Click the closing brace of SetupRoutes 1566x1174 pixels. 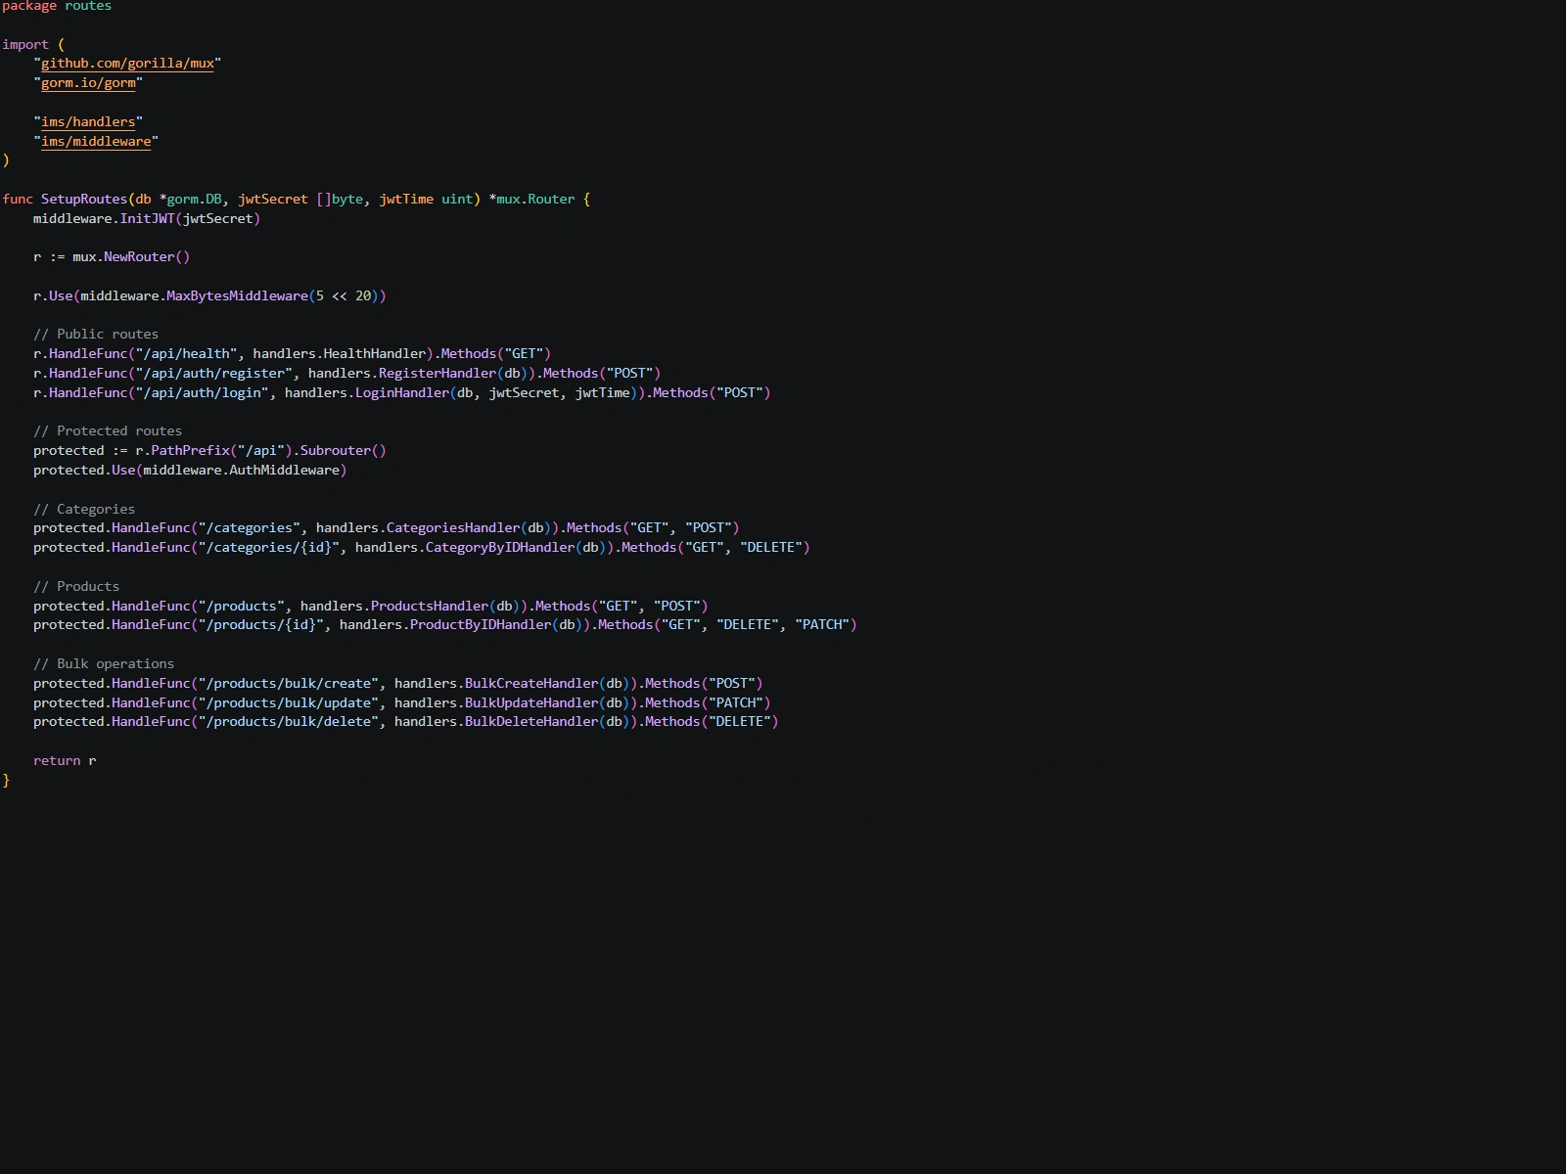6,780
